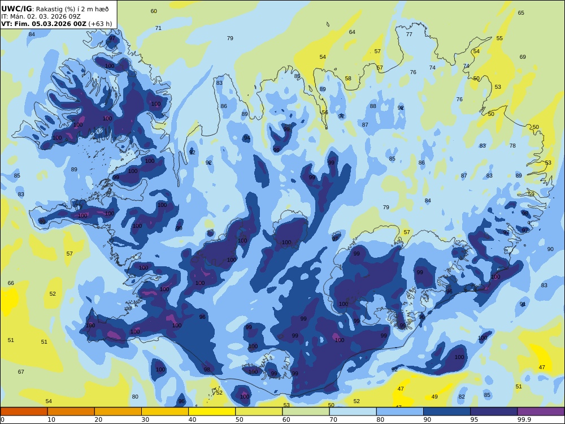The width and height of the screenshot is (565, 424).
Task: Click the '10' legend tick label
Action: (x=51, y=419)
